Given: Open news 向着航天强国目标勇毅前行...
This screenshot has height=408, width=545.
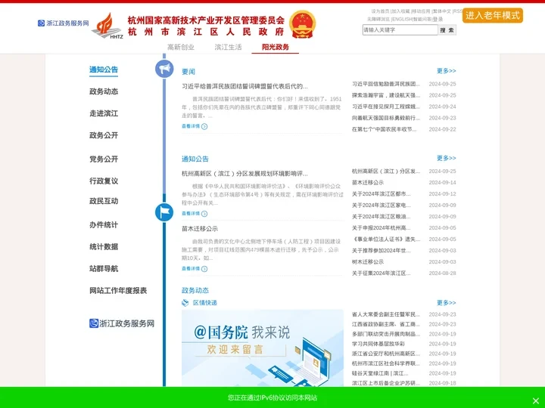Looking at the screenshot, I should (386, 118).
